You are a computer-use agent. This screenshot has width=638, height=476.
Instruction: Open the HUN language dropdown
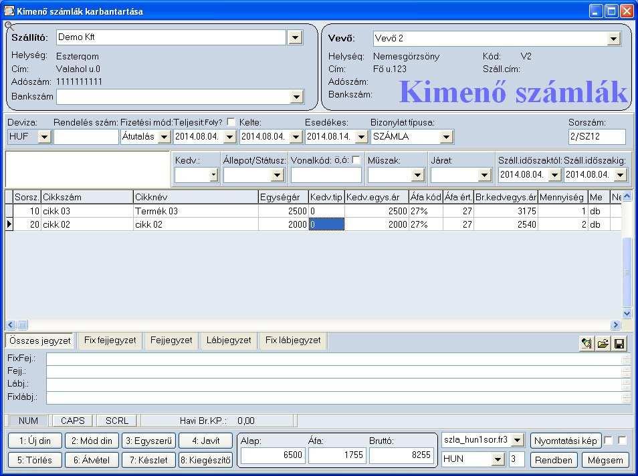[498, 460]
